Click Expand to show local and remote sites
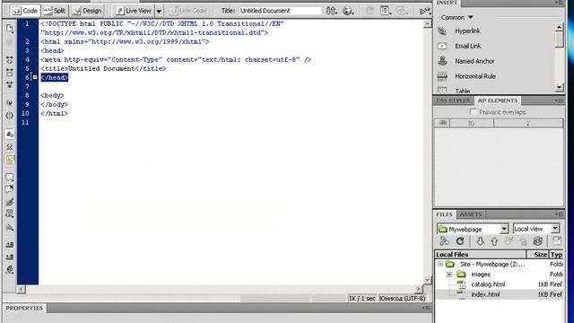This screenshot has height=323, width=574. click(557, 241)
